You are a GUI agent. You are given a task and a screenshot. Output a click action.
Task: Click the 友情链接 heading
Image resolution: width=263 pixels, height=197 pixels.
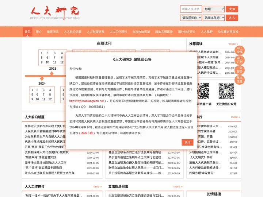214,194
